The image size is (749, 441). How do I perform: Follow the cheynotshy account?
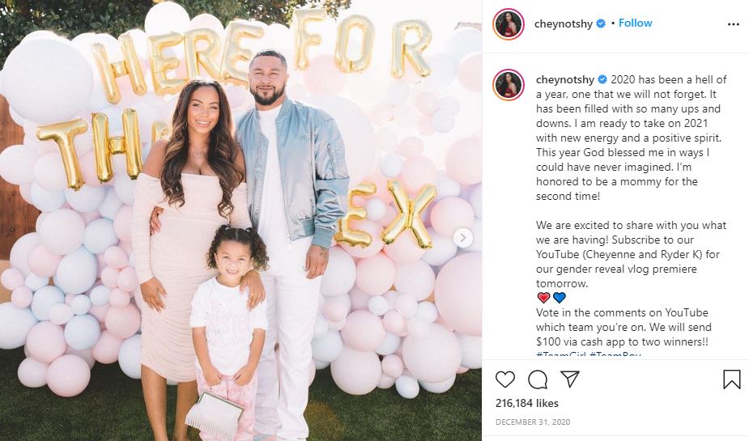tap(635, 23)
